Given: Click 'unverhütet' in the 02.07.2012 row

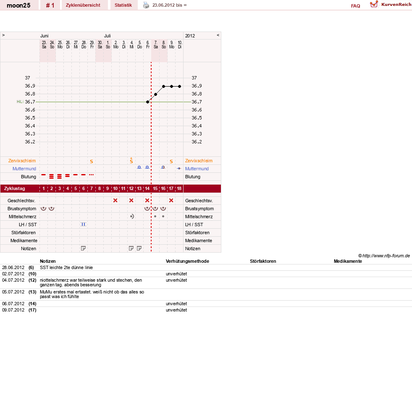Looking at the screenshot, I should 176,274.
